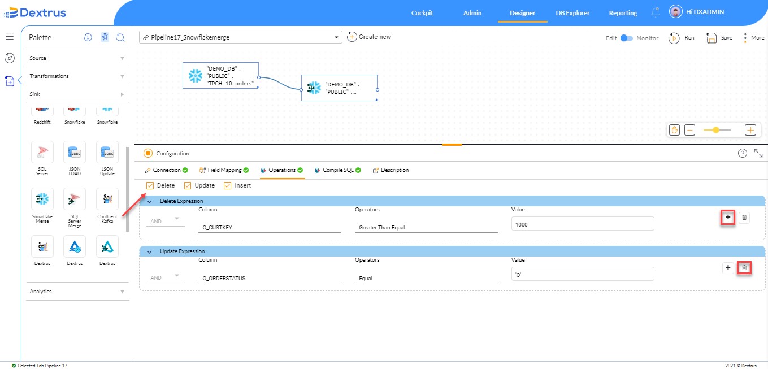The height and width of the screenshot is (369, 768).
Task: Collapse the Sink palette section
Action: tap(78, 94)
